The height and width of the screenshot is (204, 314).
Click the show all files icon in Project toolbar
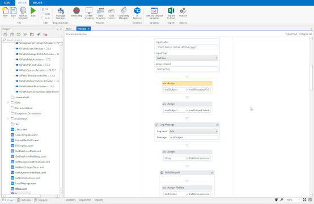pyautogui.click(x=26, y=35)
